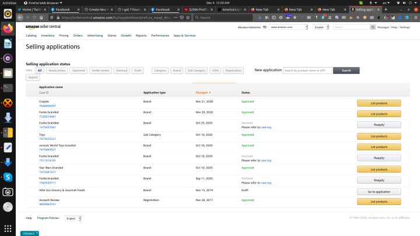Click List products for Crayola
Viewport: 420px width, 236px height.
point(379,103)
